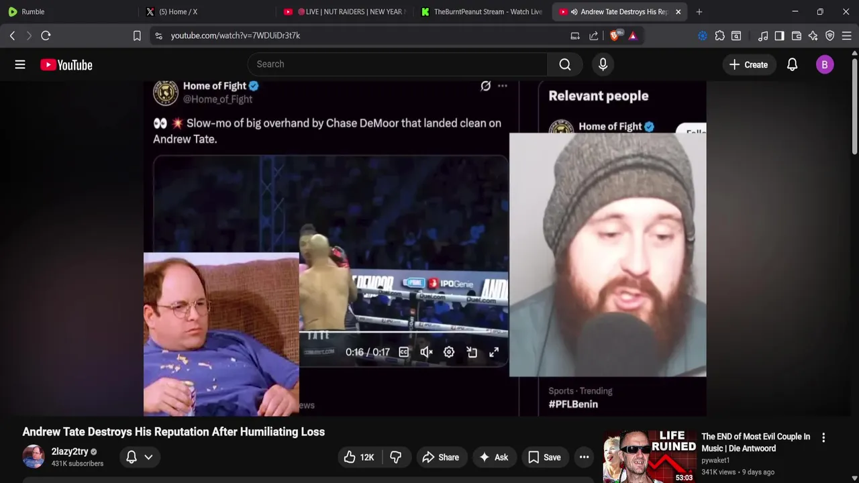Click the video title text
Viewport: 859px width, 483px height.
(x=174, y=432)
